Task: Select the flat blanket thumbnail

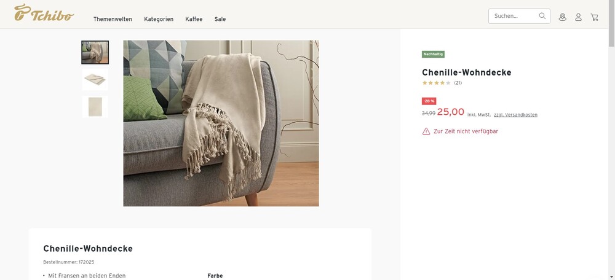Action: 95,106
